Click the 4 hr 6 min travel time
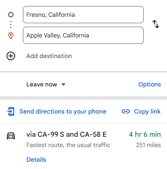This screenshot has width=167, height=169. tap(145, 135)
